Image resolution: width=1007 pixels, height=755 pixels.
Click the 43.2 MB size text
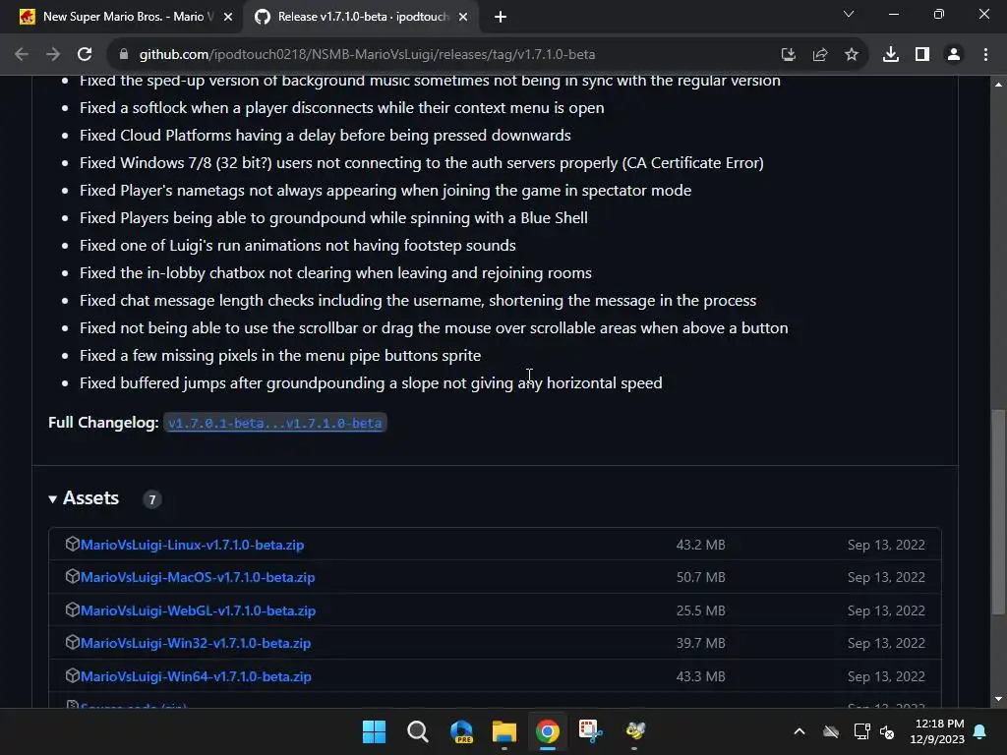click(x=700, y=545)
